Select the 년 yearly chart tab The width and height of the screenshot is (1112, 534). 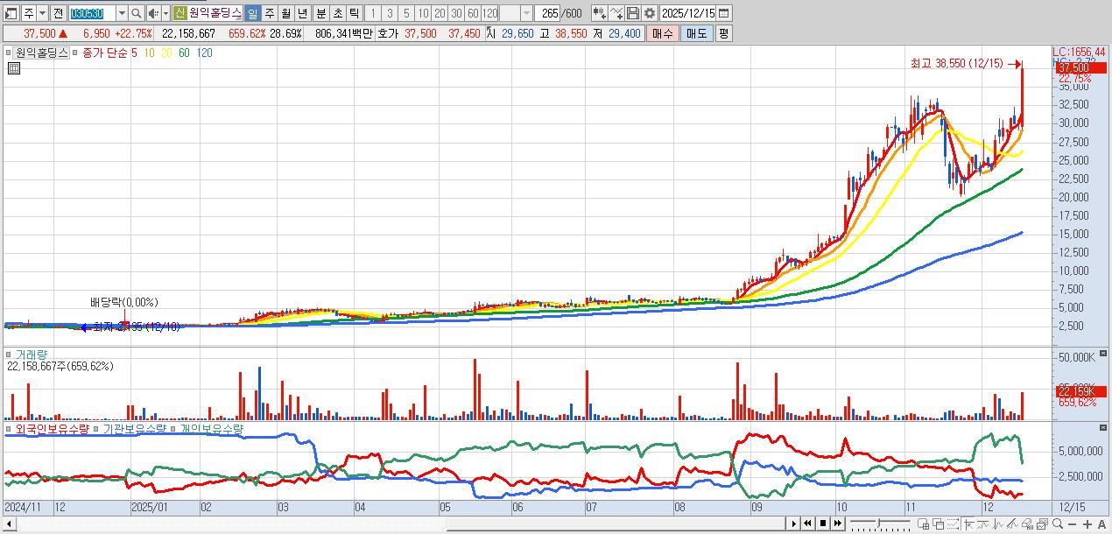click(x=302, y=13)
